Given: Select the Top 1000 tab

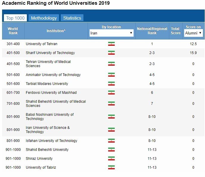Looking at the screenshot, I should click(x=15, y=18).
